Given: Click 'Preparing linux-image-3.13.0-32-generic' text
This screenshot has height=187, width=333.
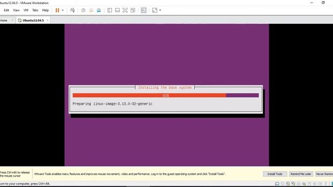Looking at the screenshot, I should click(x=112, y=104).
